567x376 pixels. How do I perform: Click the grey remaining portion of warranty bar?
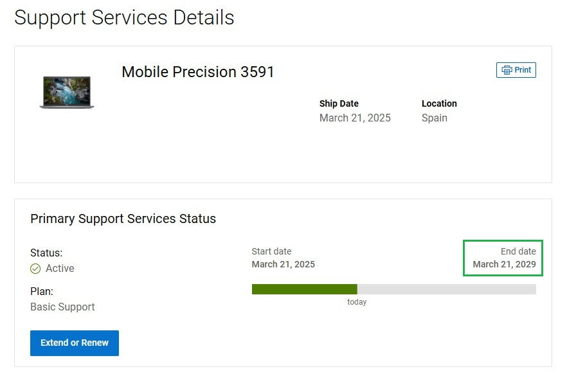coord(447,289)
